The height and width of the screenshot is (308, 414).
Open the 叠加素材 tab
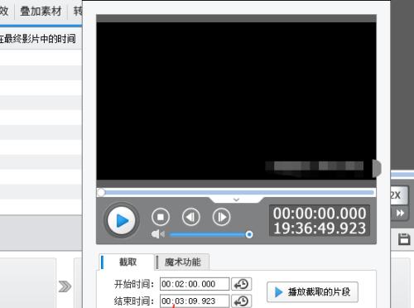(41, 12)
